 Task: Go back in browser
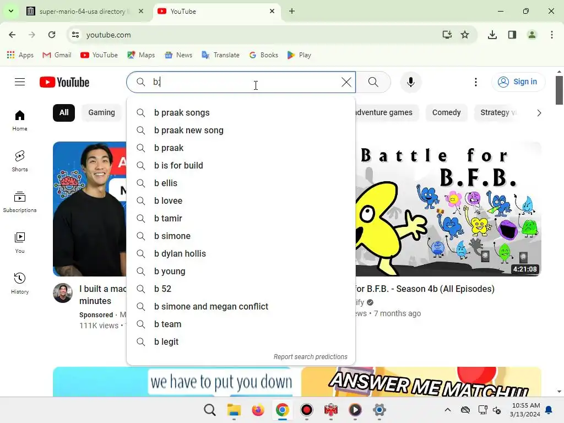tap(12, 35)
